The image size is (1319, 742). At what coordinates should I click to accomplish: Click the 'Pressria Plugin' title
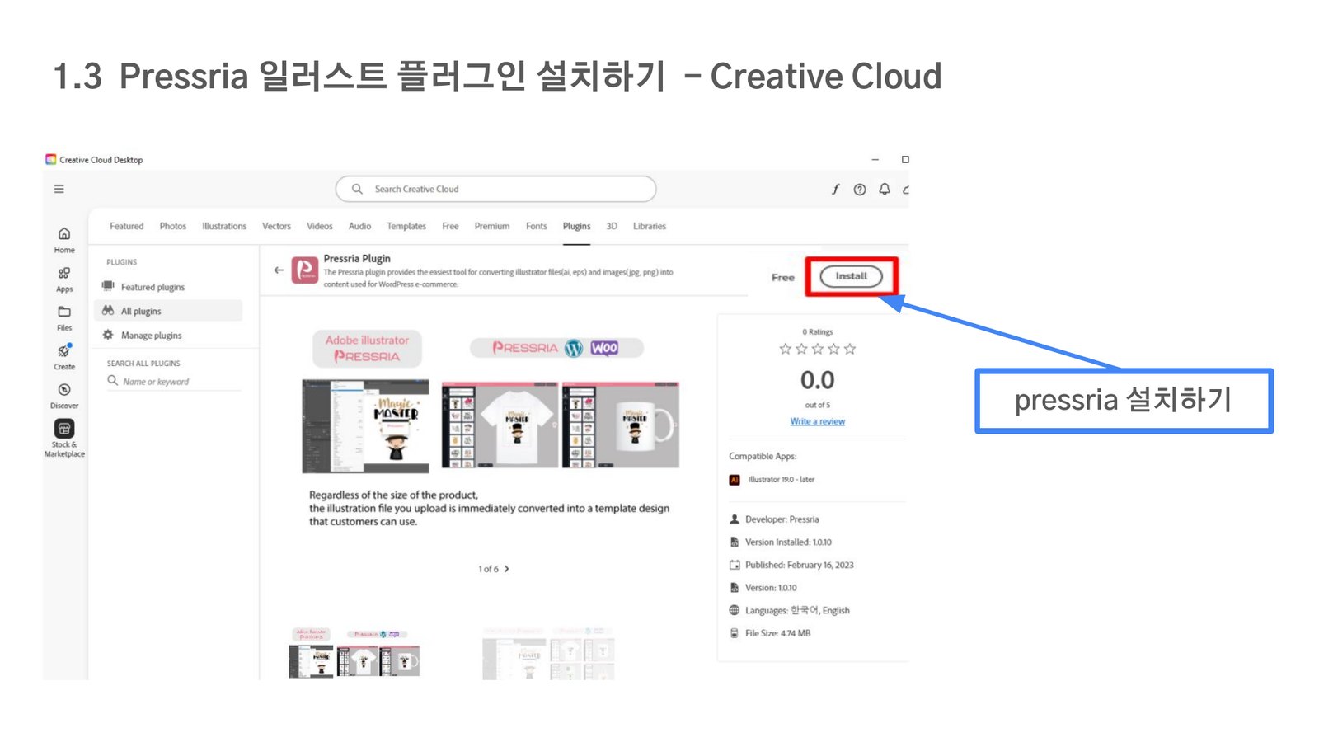click(357, 258)
